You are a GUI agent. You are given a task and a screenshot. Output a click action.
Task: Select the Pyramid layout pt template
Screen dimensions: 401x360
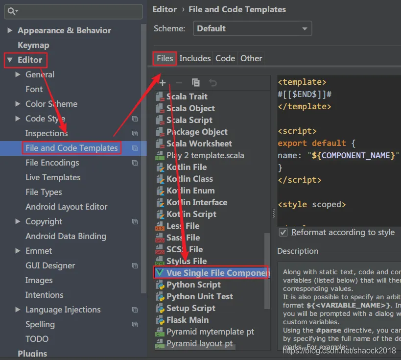click(199, 344)
